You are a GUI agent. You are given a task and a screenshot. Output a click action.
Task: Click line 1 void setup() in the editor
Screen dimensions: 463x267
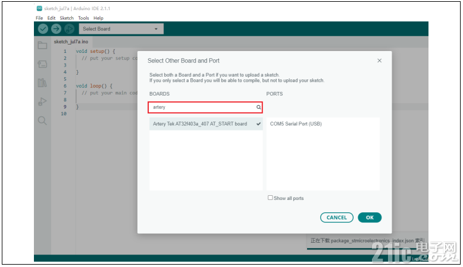point(95,51)
